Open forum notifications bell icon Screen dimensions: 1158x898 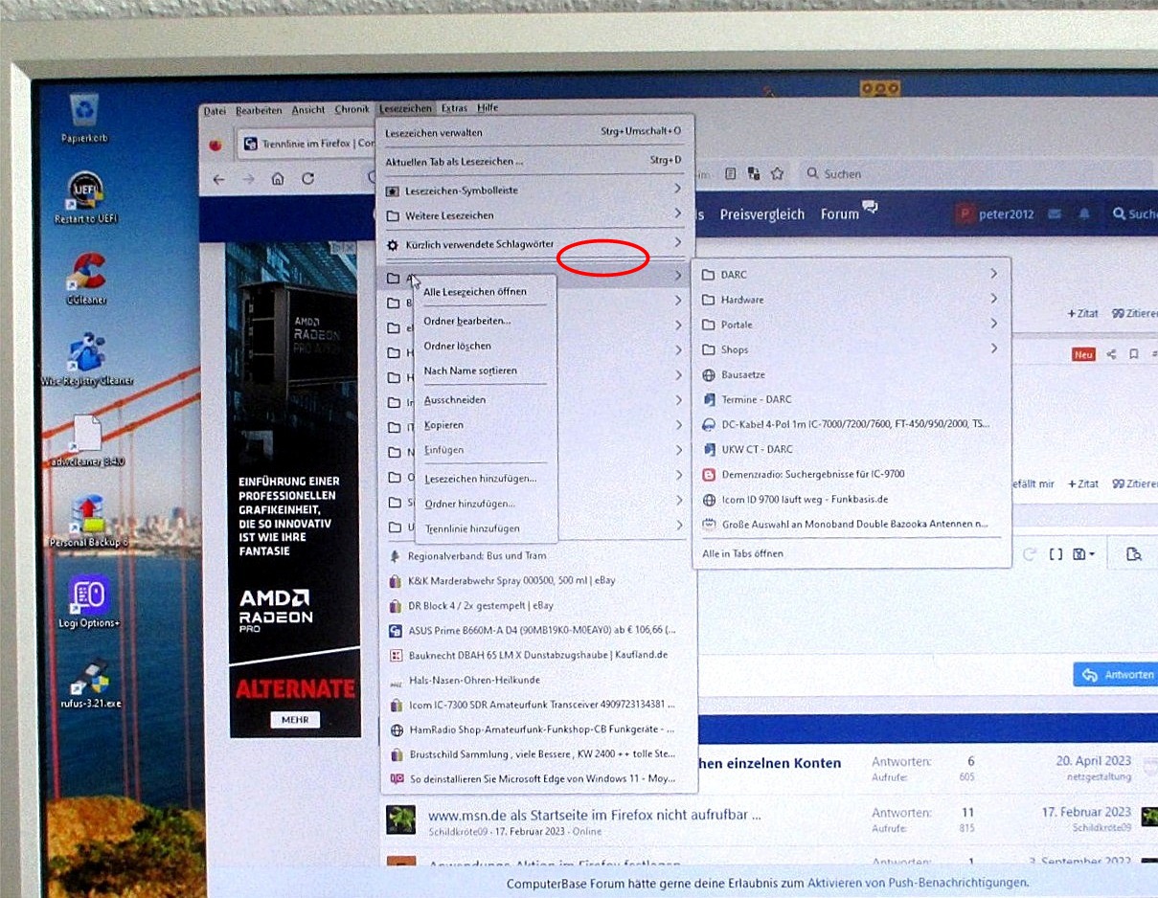coord(1084,214)
